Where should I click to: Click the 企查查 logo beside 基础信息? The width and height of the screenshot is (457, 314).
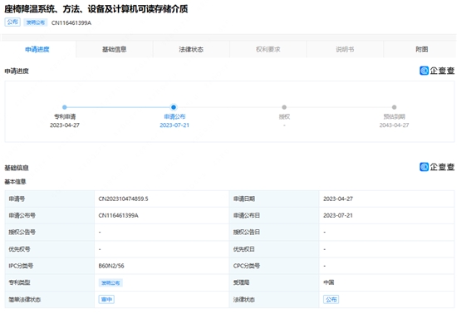[x=437, y=167]
